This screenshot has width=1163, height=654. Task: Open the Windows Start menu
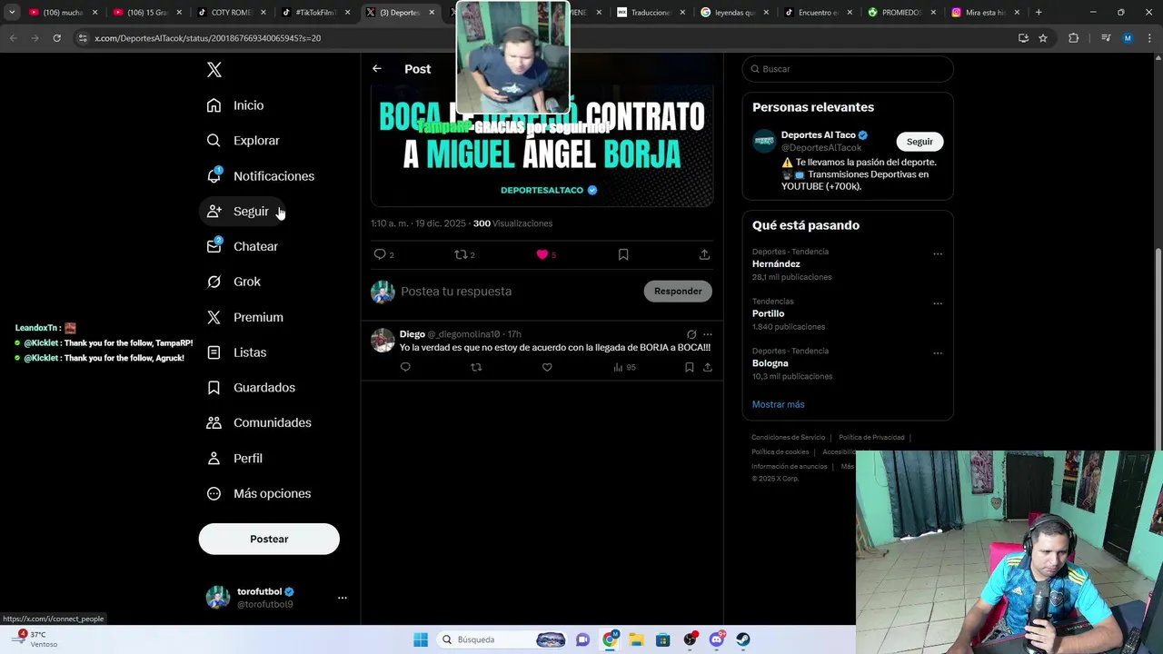point(421,640)
